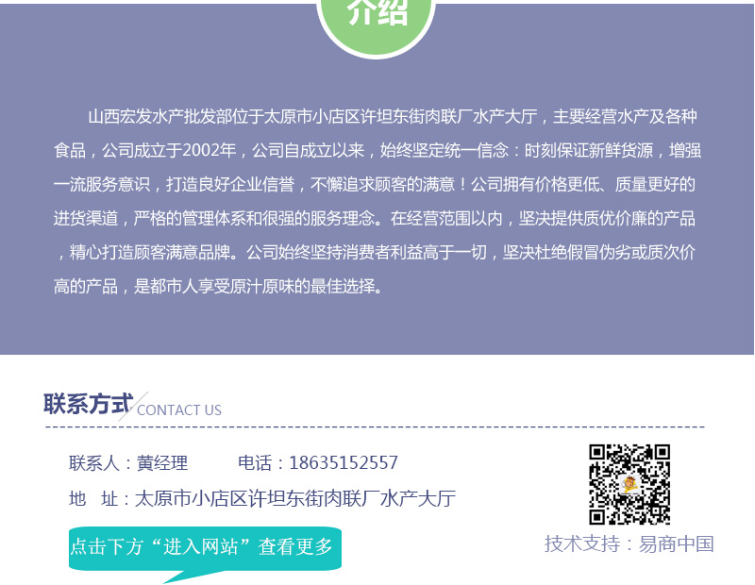Click the text mentioning 2002年
The height and width of the screenshot is (585, 755).
[210, 150]
